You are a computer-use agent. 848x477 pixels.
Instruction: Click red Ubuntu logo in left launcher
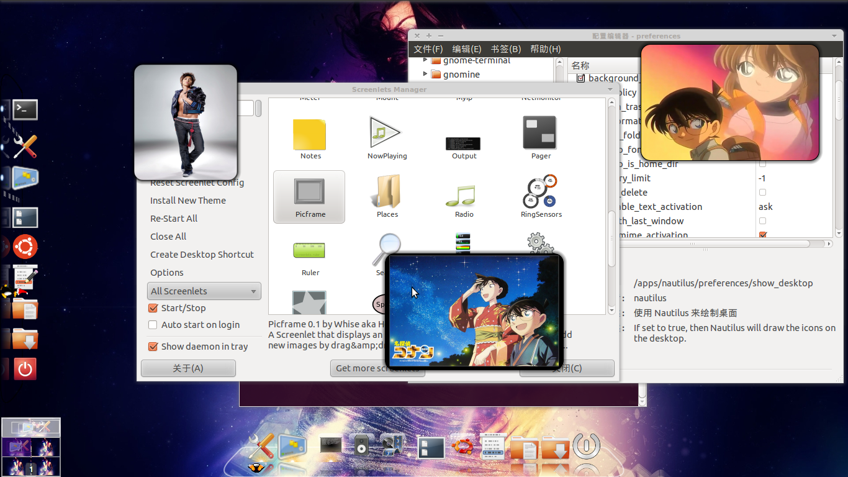[x=25, y=247]
